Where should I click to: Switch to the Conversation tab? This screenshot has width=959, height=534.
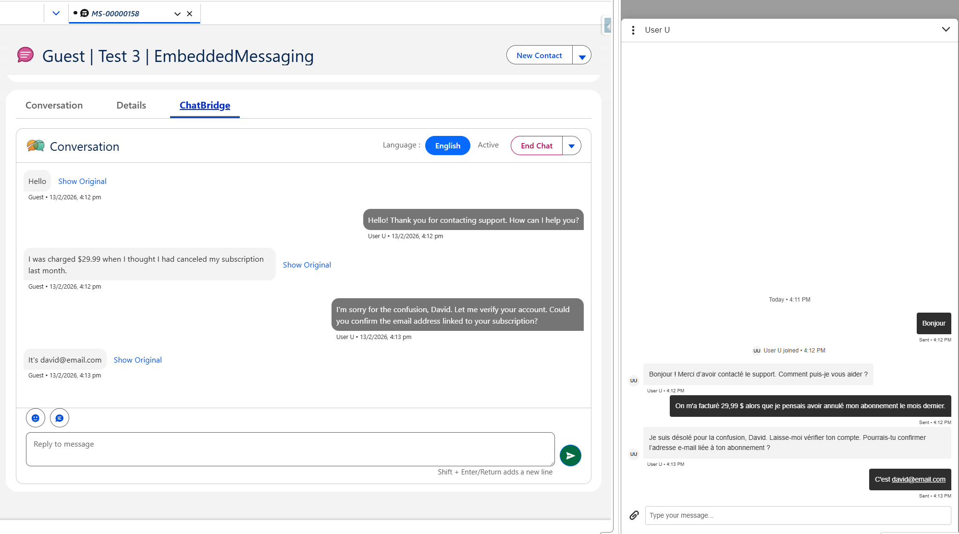(54, 106)
